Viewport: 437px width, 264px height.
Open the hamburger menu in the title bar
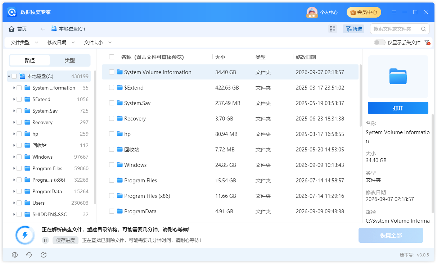click(394, 12)
